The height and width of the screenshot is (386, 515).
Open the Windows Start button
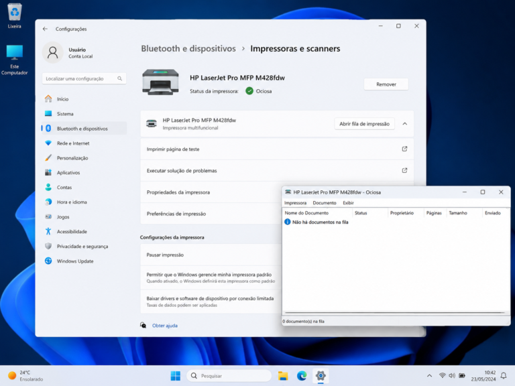tap(176, 375)
